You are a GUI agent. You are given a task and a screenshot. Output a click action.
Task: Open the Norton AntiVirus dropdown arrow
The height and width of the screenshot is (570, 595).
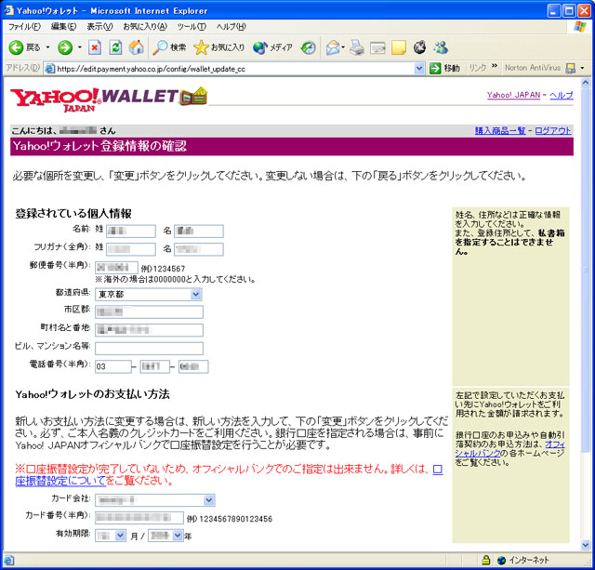pyautogui.click(x=583, y=68)
